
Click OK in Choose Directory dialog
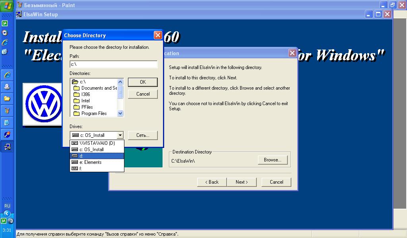143,82
